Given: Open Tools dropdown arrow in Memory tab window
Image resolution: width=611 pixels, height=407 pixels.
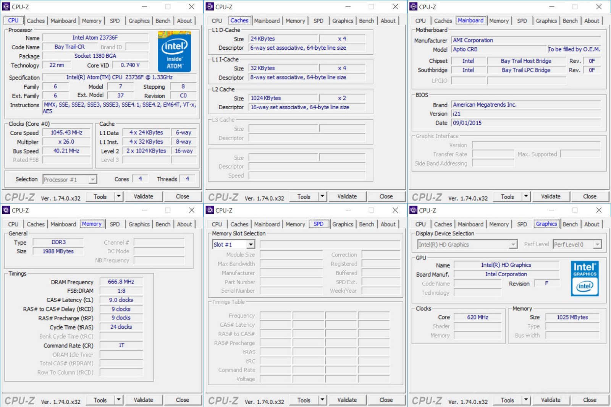Looking at the screenshot, I should click(x=119, y=400).
